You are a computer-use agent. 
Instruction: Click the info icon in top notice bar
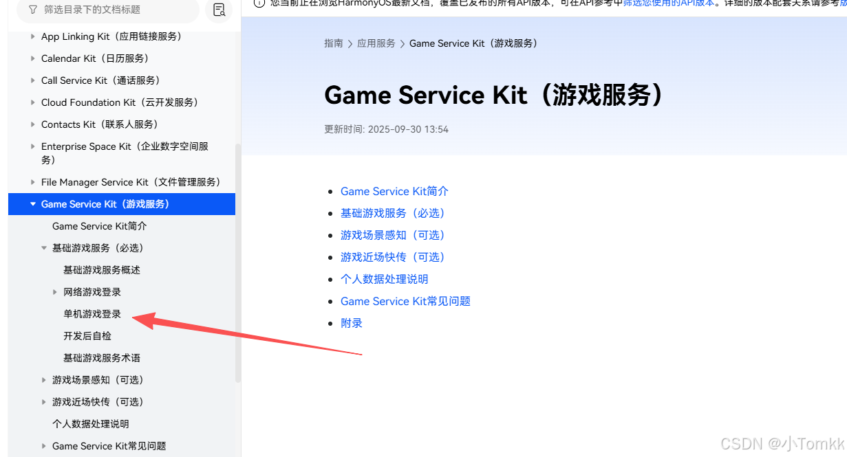(259, 3)
